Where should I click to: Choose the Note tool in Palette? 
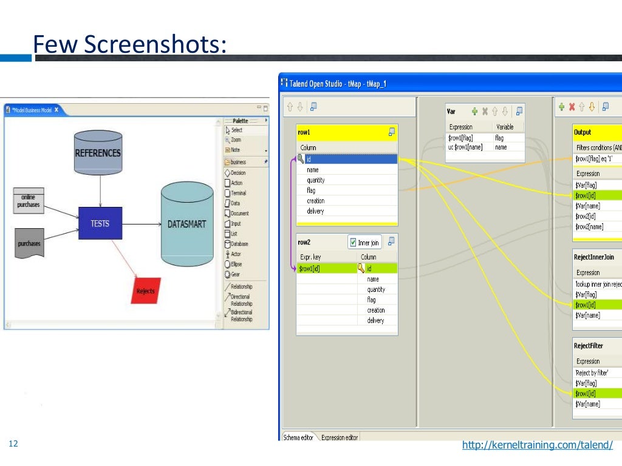point(233,150)
